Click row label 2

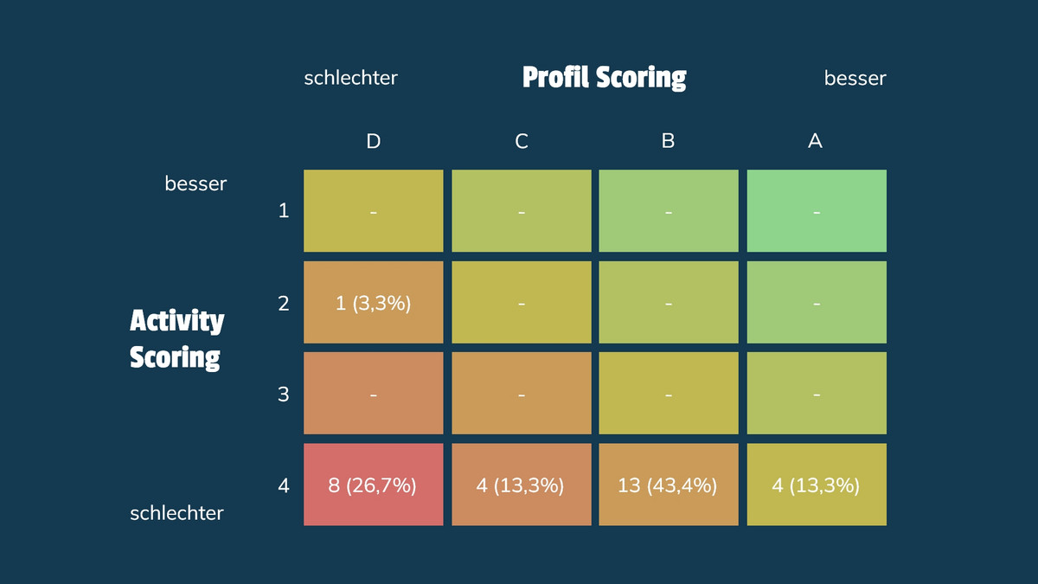tap(284, 303)
